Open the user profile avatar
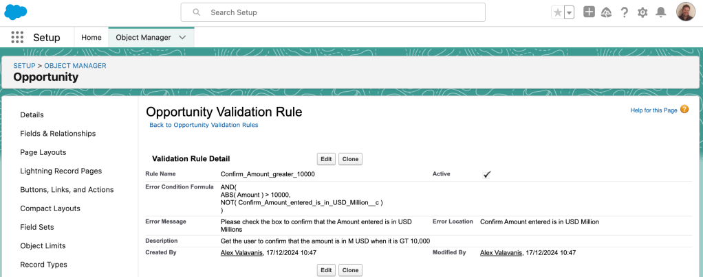Image resolution: width=703 pixels, height=277 pixels. coord(685,12)
